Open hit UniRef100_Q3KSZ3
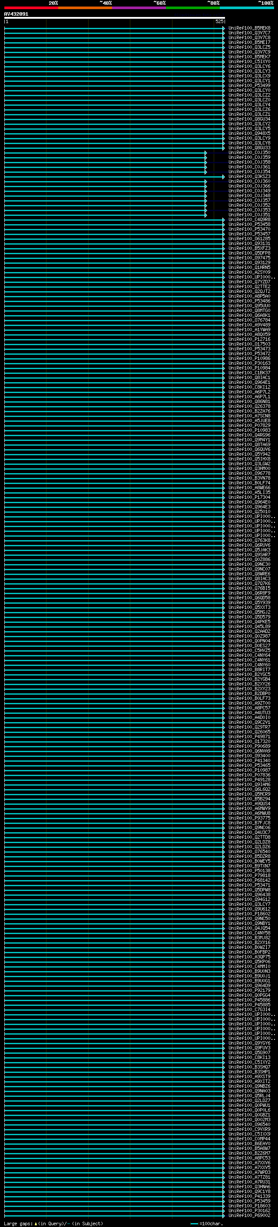This screenshot has height=1227, width=278. [x=249, y=177]
